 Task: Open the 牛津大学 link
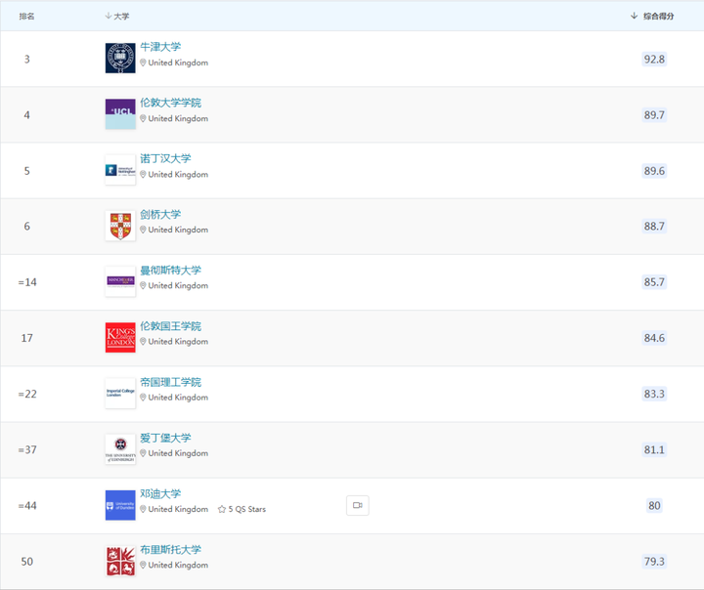[x=160, y=47]
